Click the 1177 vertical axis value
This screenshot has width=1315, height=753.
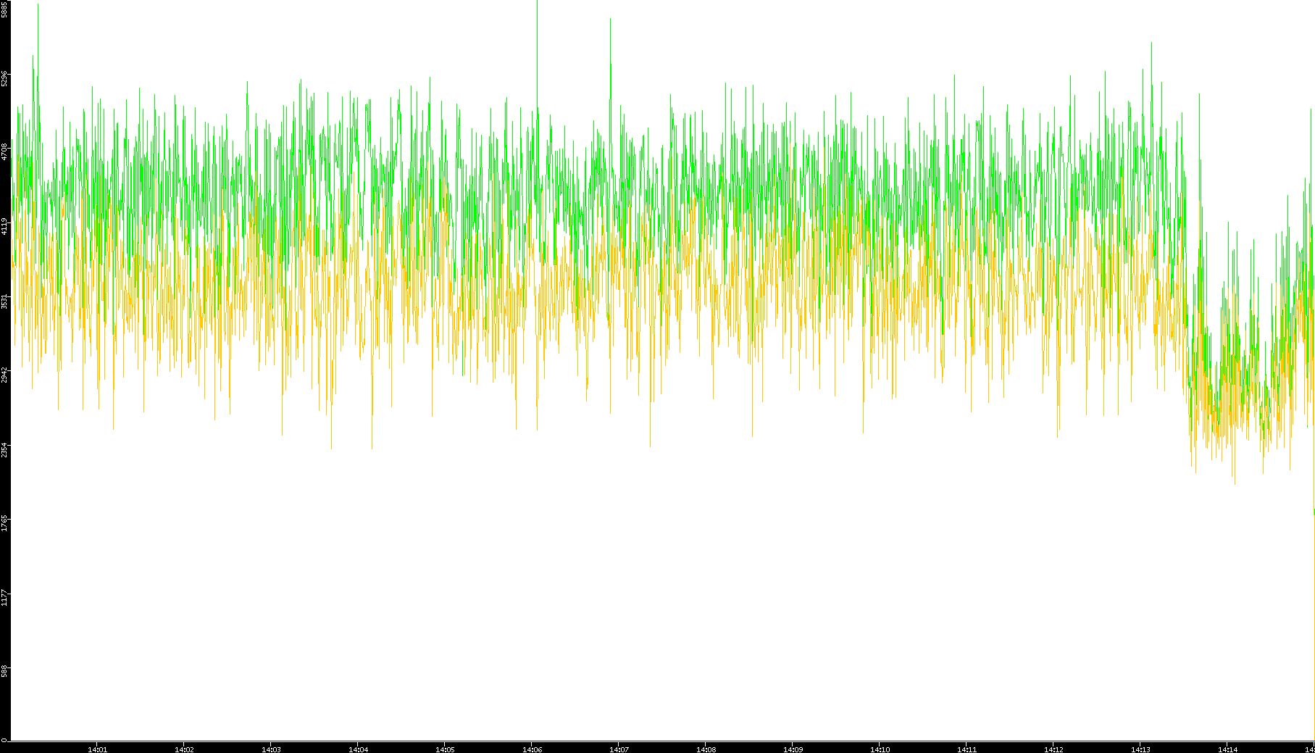point(4,598)
